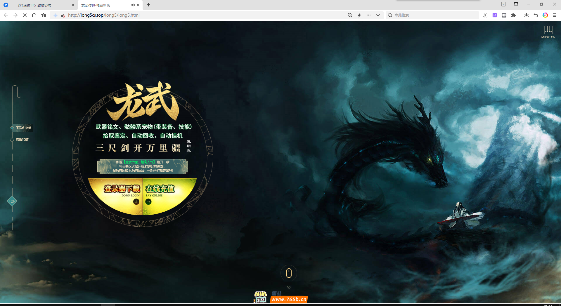This screenshot has height=306, width=561.
Task: Toggle the MUSIC ON button
Action: coord(548,32)
